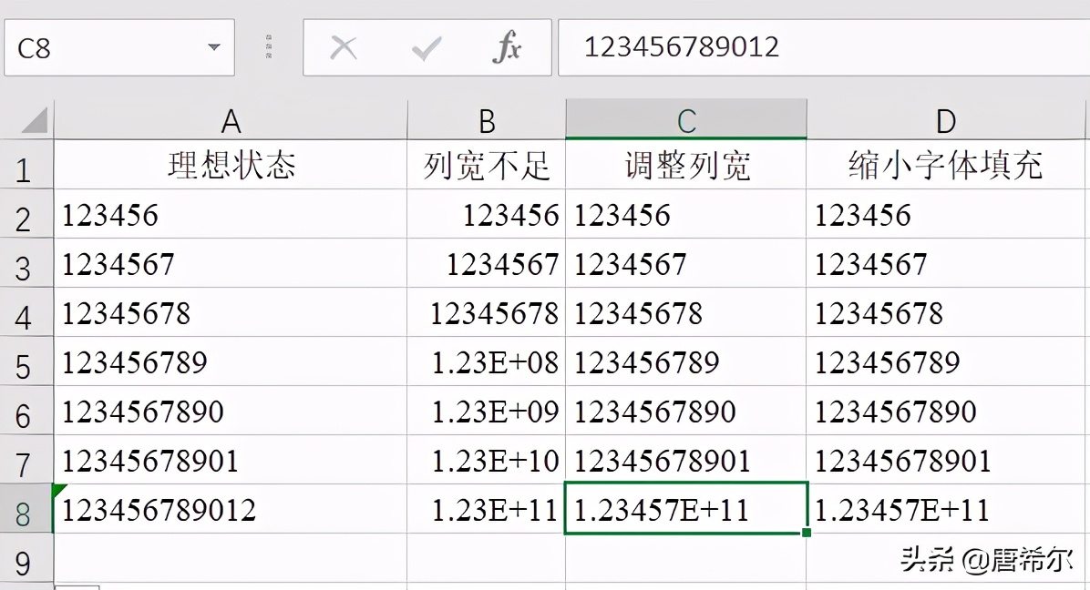This screenshot has height=590, width=1090.
Task: Select row 1 header
Action: click(x=26, y=165)
